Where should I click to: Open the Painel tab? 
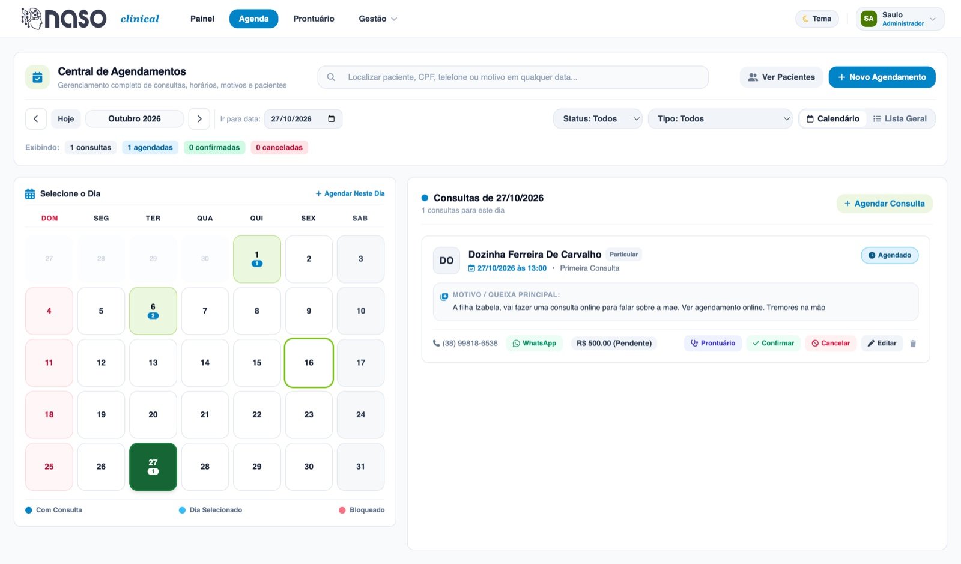point(202,19)
